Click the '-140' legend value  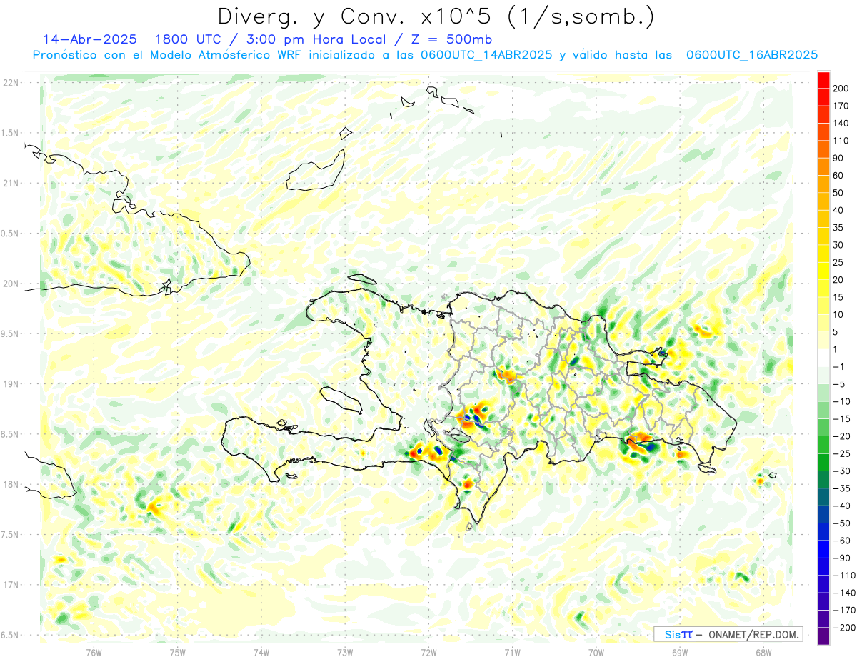coord(844,593)
